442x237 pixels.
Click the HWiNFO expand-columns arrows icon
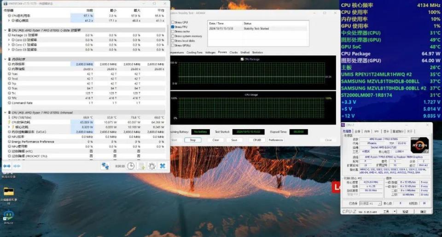(x=7, y=166)
